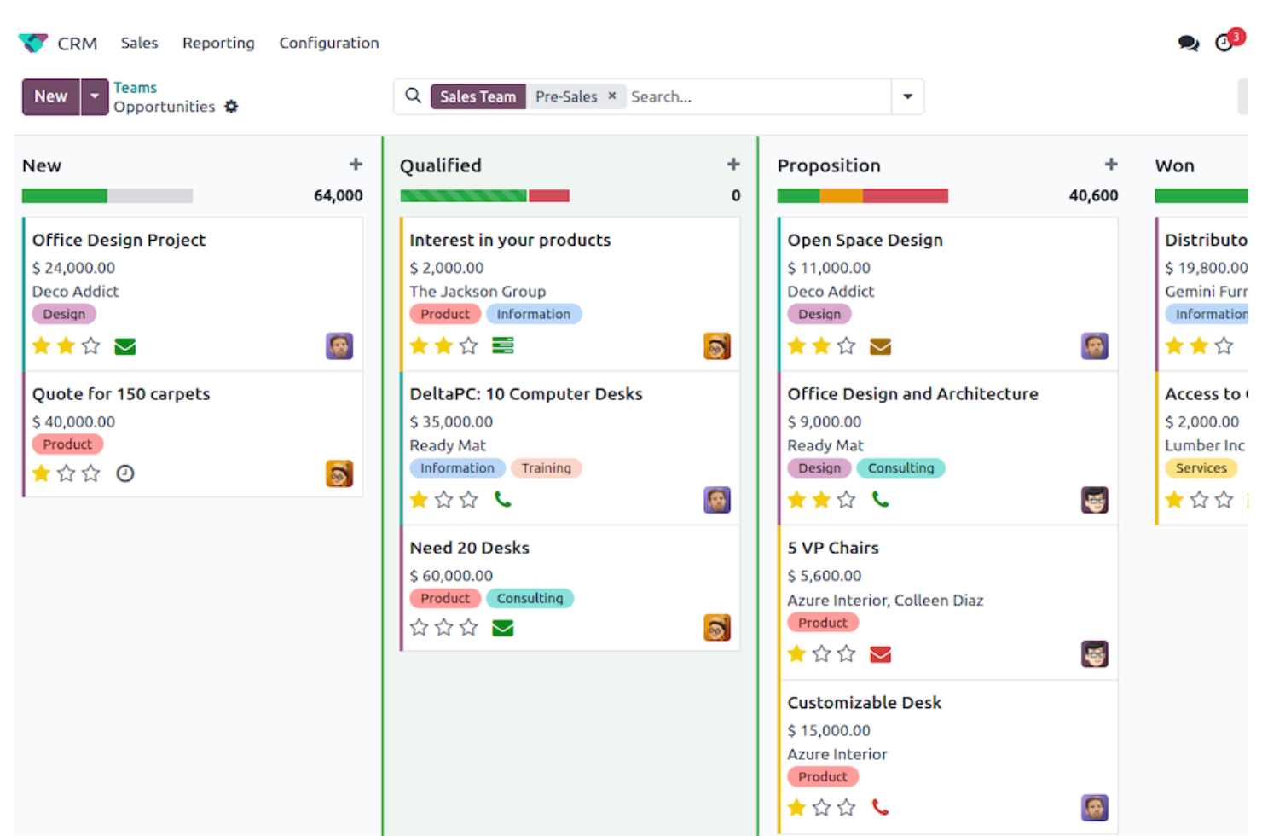Screen dimensions: 1262x836
Task: Open email activity on Need 20 Desks
Action: 503,628
